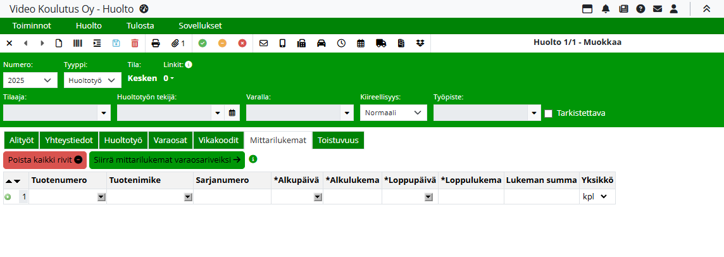Switch to the Varaosat tab
The height and width of the screenshot is (257, 724).
[x=171, y=140]
